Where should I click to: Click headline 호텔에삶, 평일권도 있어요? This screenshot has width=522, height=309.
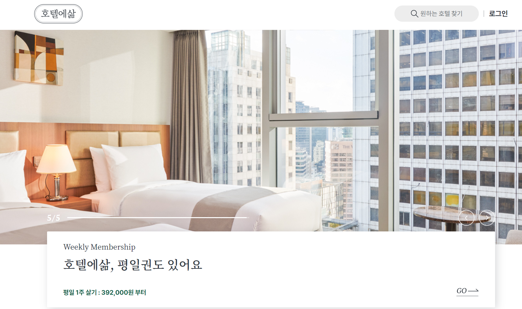pos(133,265)
